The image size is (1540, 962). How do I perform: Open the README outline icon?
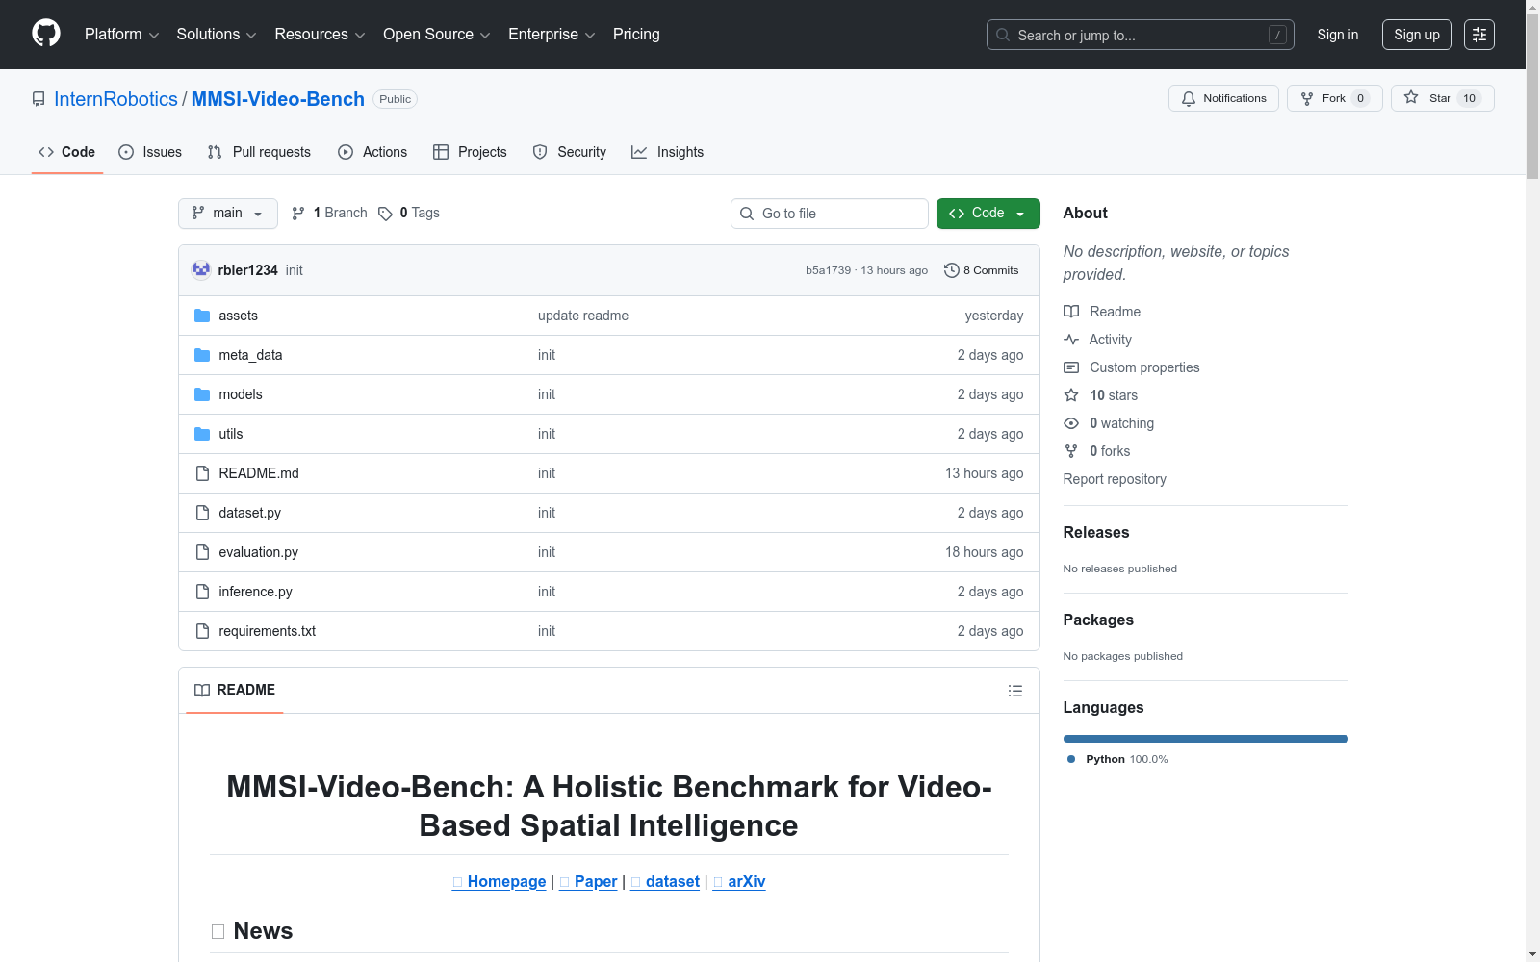1015,691
